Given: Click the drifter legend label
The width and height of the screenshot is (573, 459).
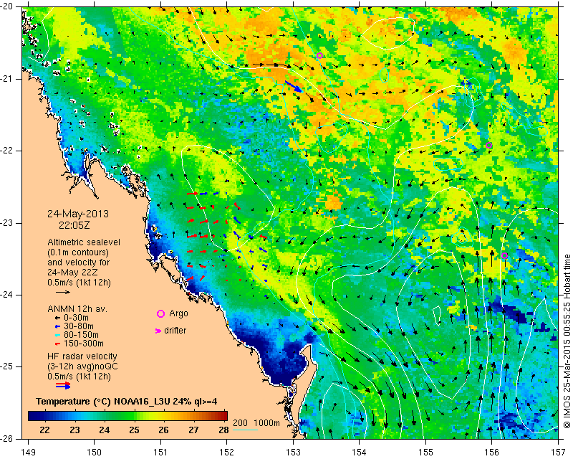Looking at the screenshot, I should (175, 331).
